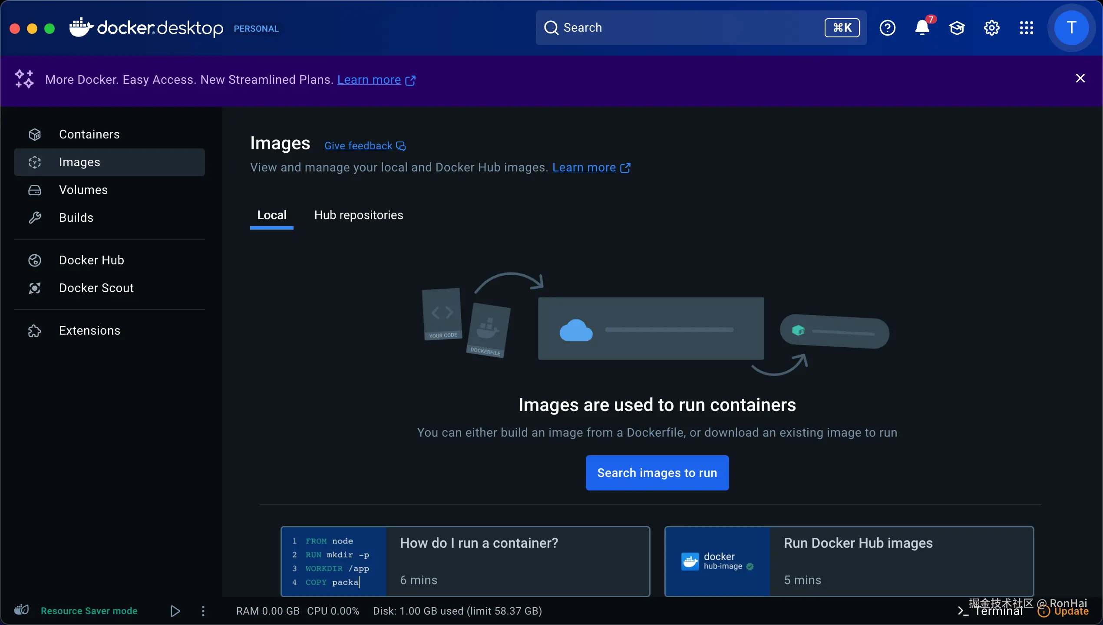The width and height of the screenshot is (1103, 625).
Task: Start Docker engine with the play button
Action: click(x=175, y=611)
